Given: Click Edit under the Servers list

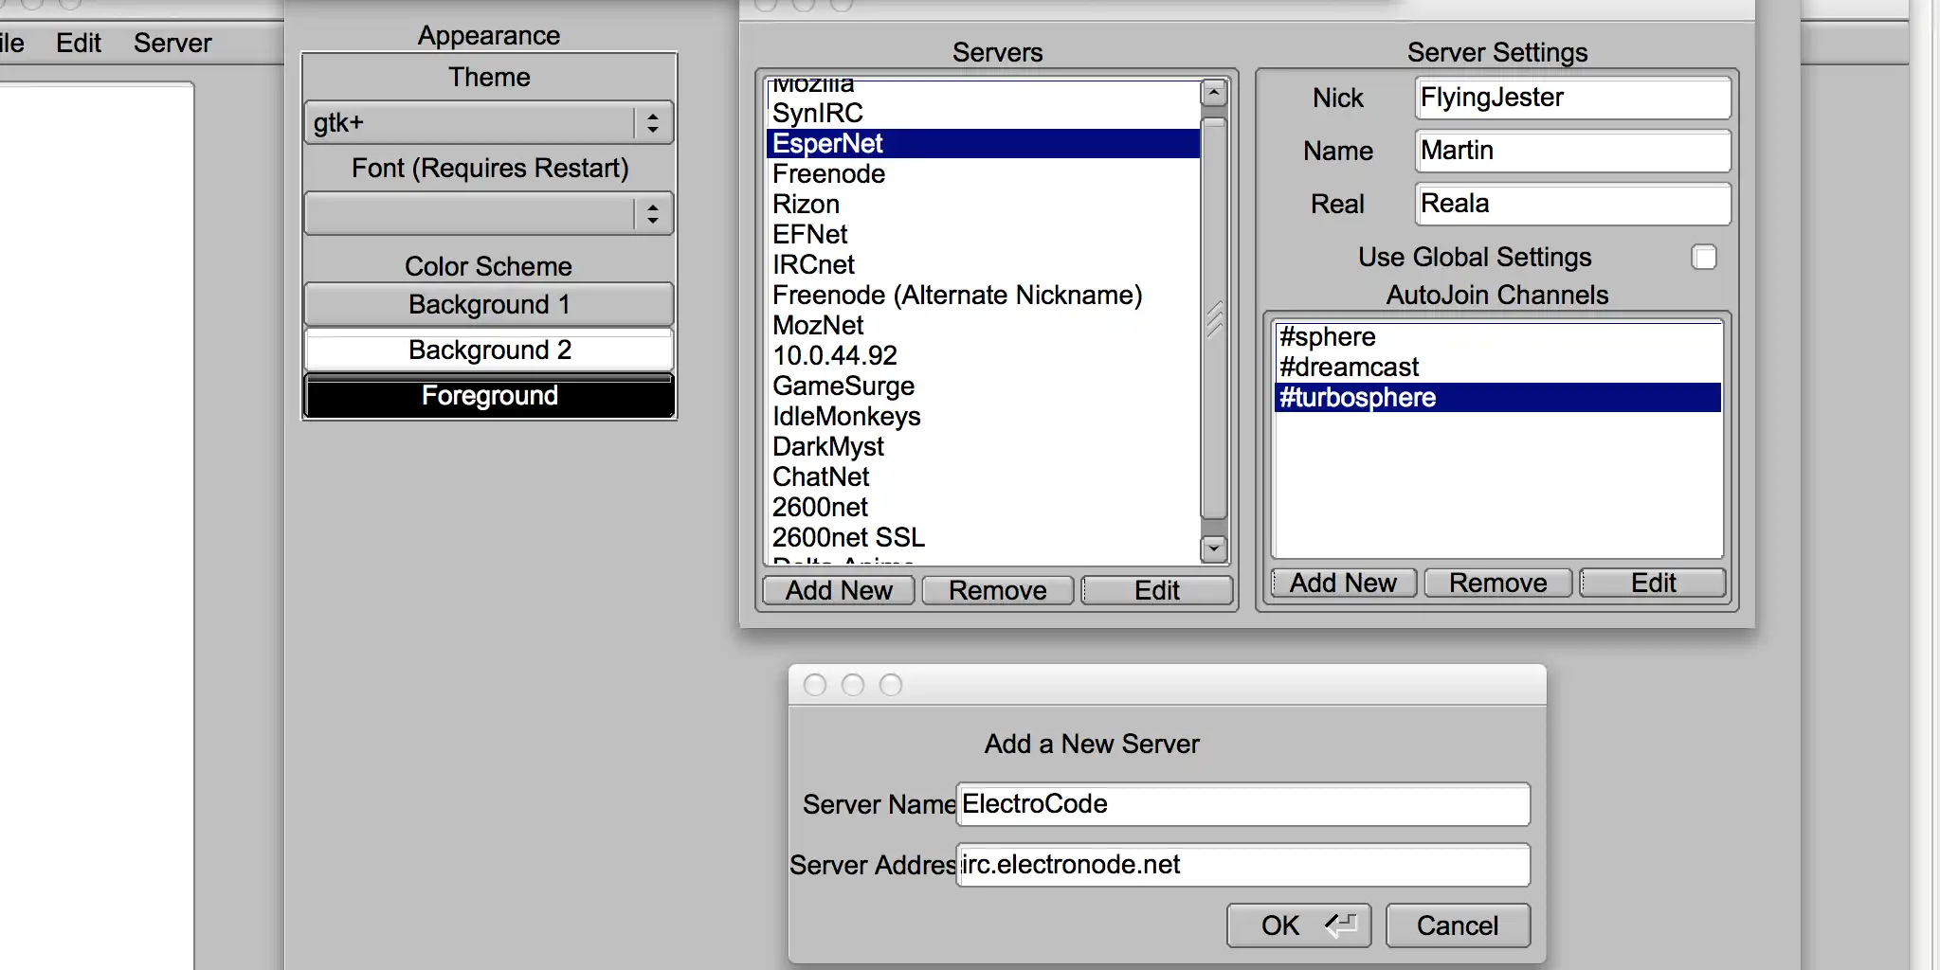Looking at the screenshot, I should pyautogui.click(x=1157, y=590).
